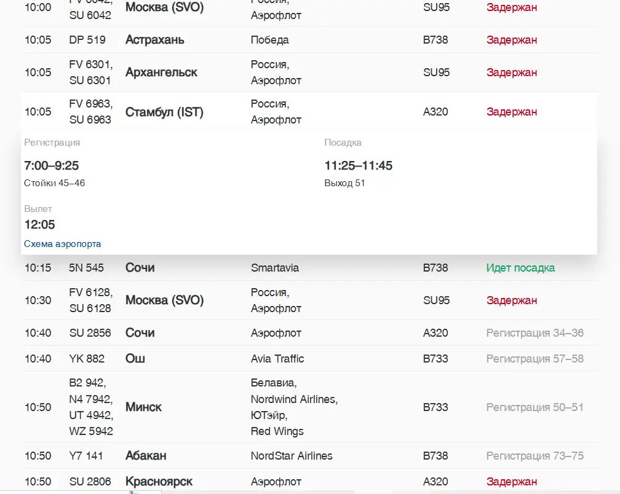Expand the Ош flight row
The height and width of the screenshot is (494, 620).
tap(135, 359)
